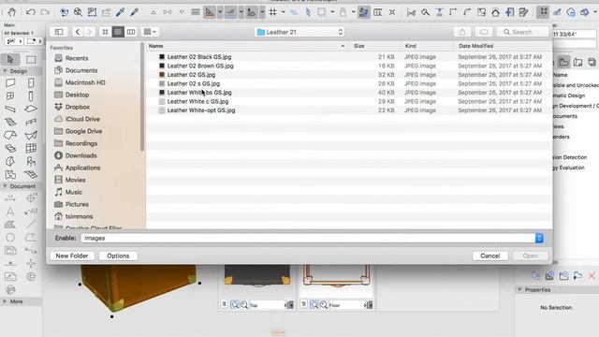Select the Eyedropper pick-up parameters tool

click(x=120, y=12)
